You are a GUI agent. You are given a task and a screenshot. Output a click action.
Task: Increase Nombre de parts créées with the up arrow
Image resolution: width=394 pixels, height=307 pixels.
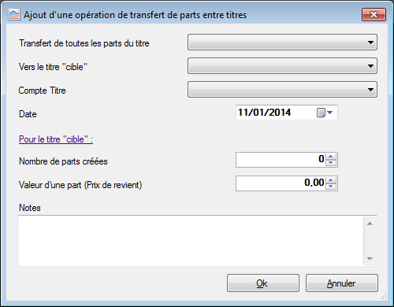[x=331, y=157]
